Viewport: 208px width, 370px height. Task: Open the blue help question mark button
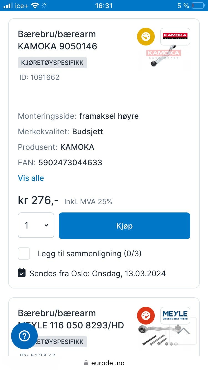coord(24,336)
